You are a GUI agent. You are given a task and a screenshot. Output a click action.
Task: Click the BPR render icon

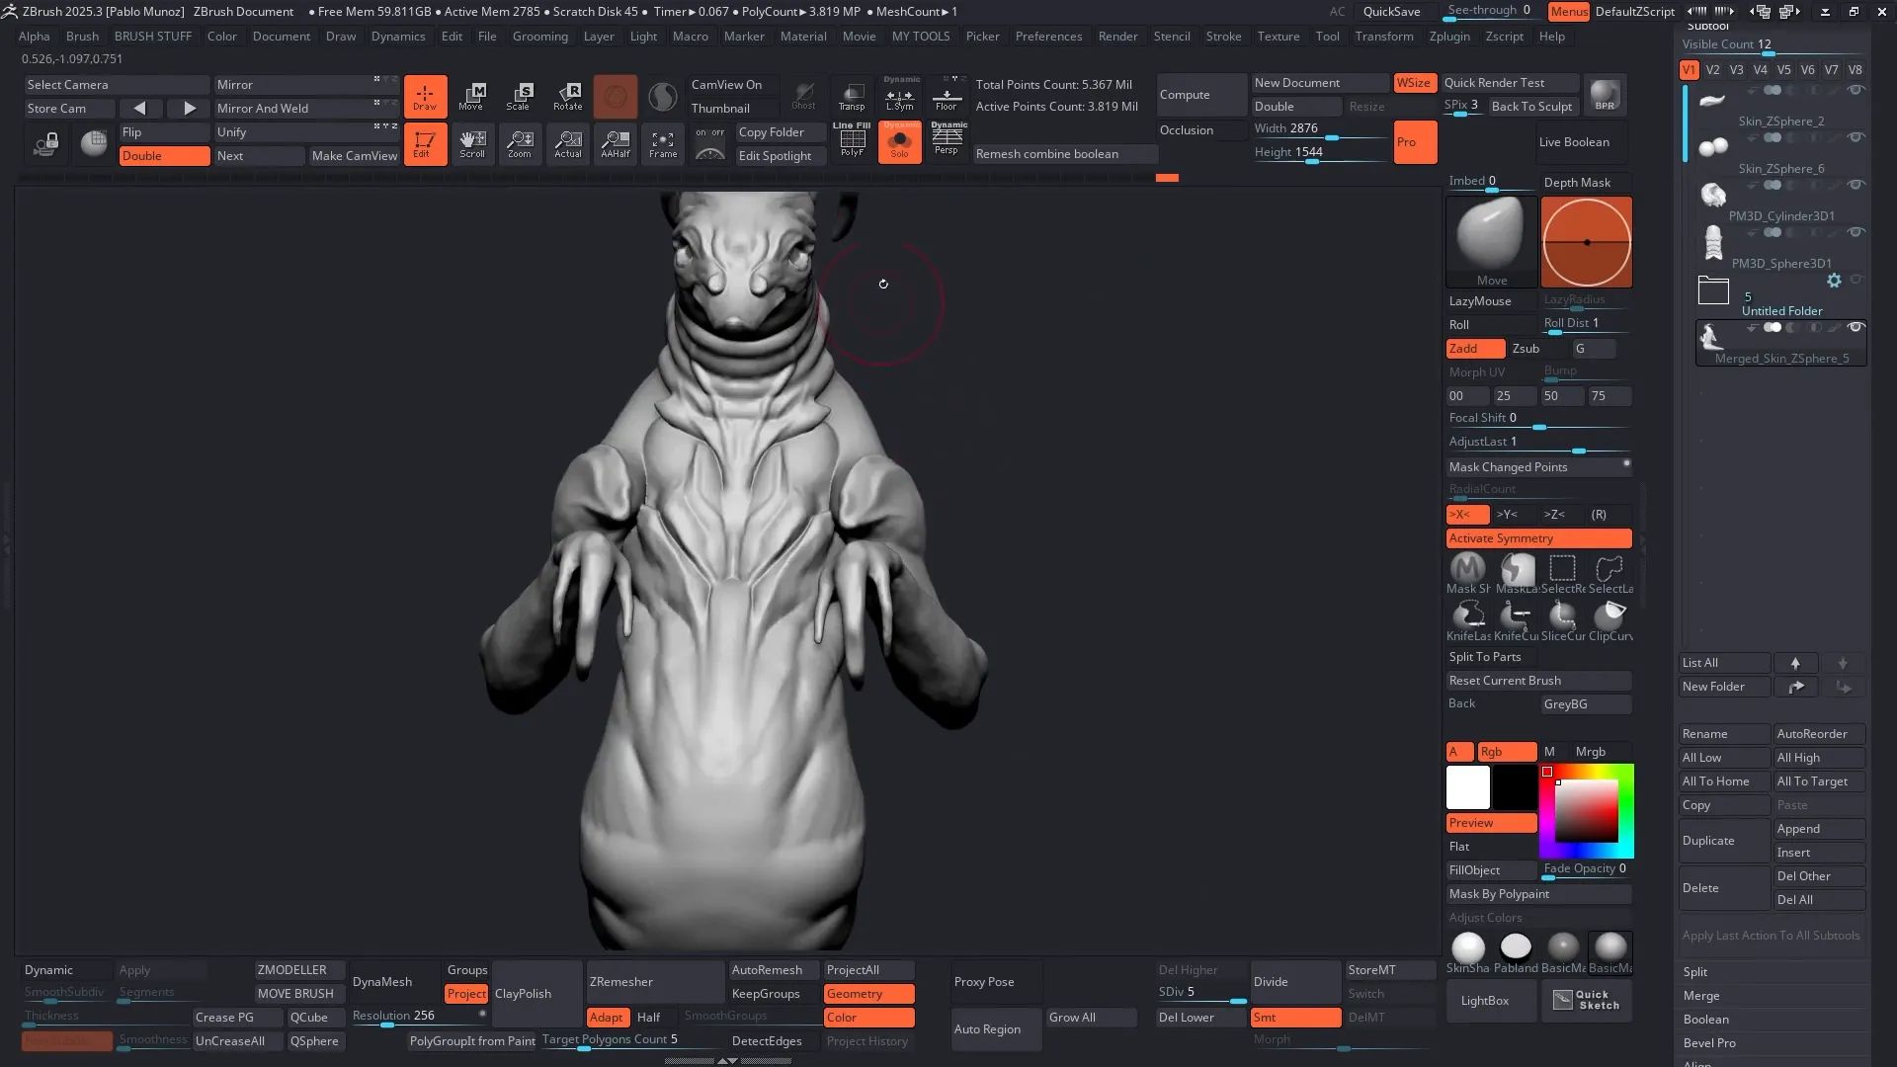pyautogui.click(x=1606, y=95)
